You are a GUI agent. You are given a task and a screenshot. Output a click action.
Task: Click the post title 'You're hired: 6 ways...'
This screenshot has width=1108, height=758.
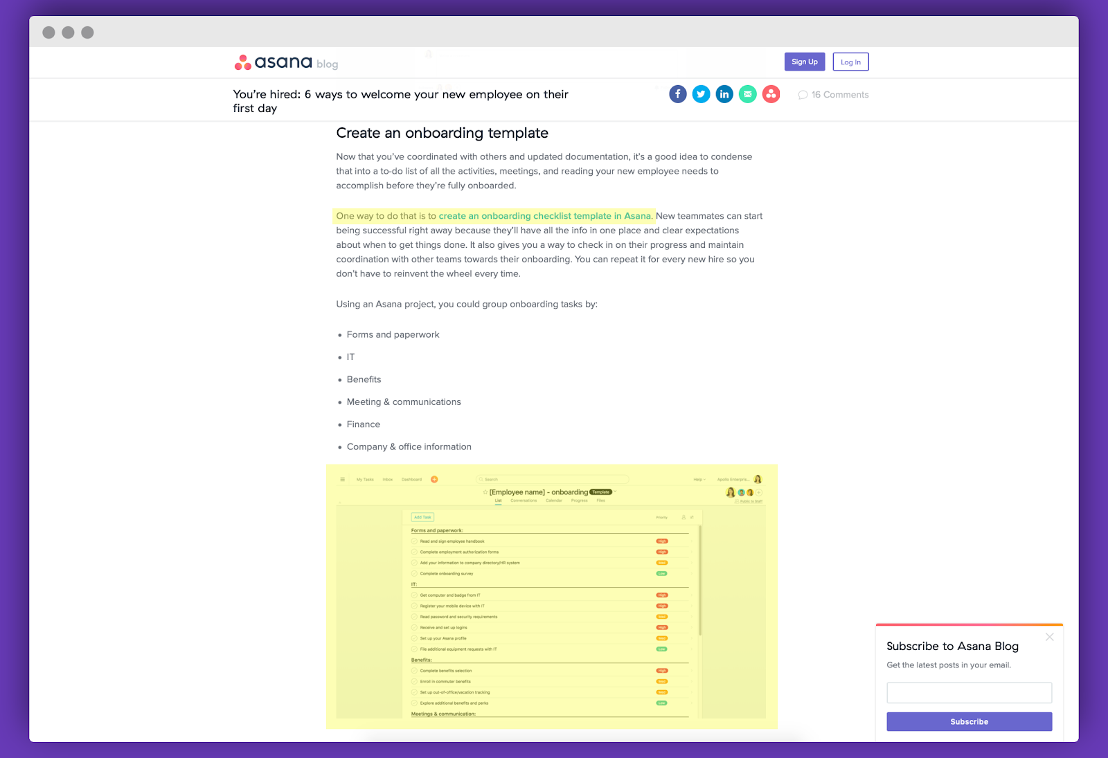click(401, 101)
